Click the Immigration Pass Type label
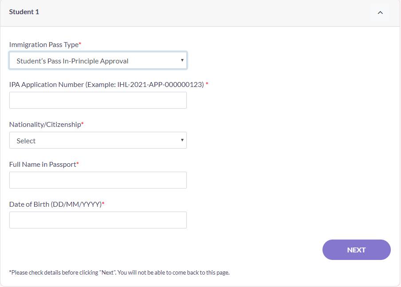401x287 pixels. pos(43,45)
